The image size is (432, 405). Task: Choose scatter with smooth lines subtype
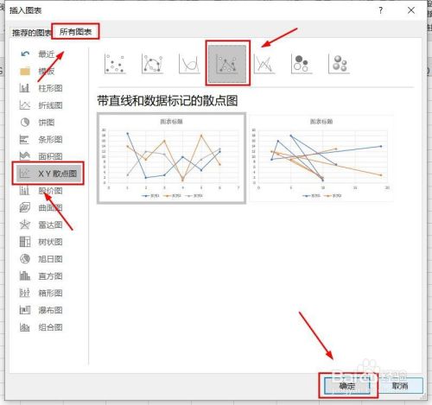[x=189, y=63]
